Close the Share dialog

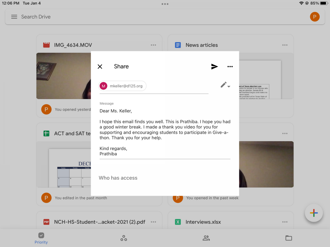click(x=100, y=67)
